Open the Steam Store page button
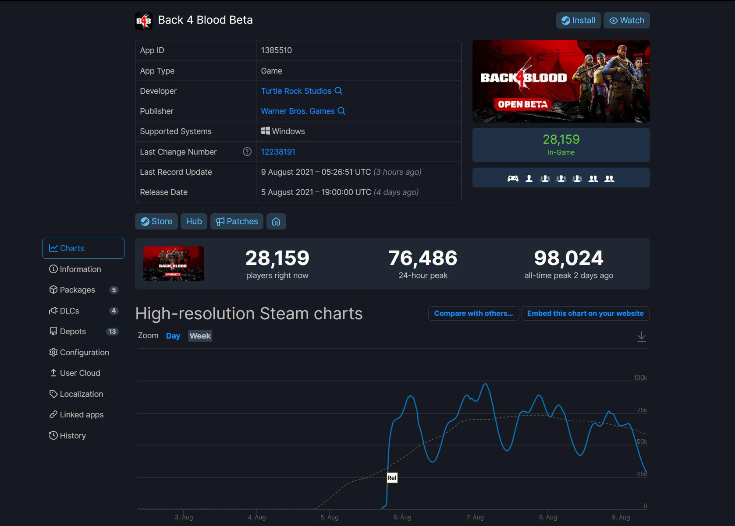This screenshot has height=526, width=735. 156,222
